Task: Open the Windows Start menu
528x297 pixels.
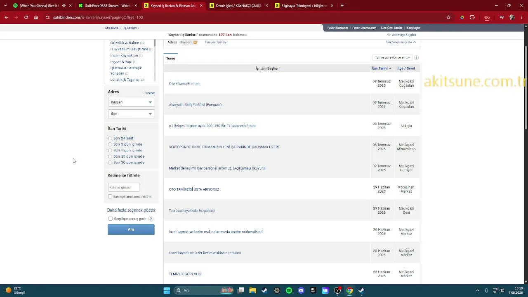Action: (167, 290)
